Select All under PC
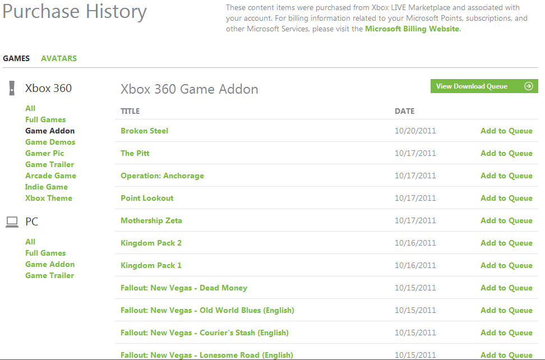This screenshot has width=545, height=360. [30, 242]
